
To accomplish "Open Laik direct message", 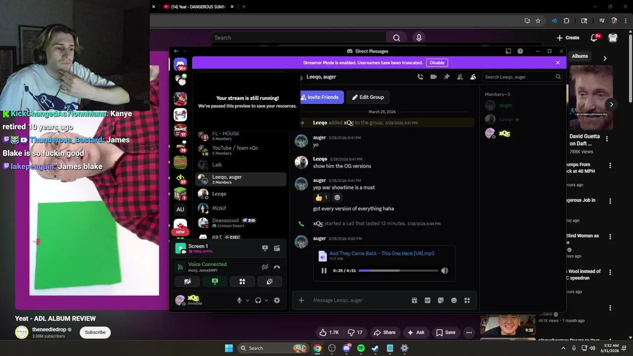I will tap(241, 165).
